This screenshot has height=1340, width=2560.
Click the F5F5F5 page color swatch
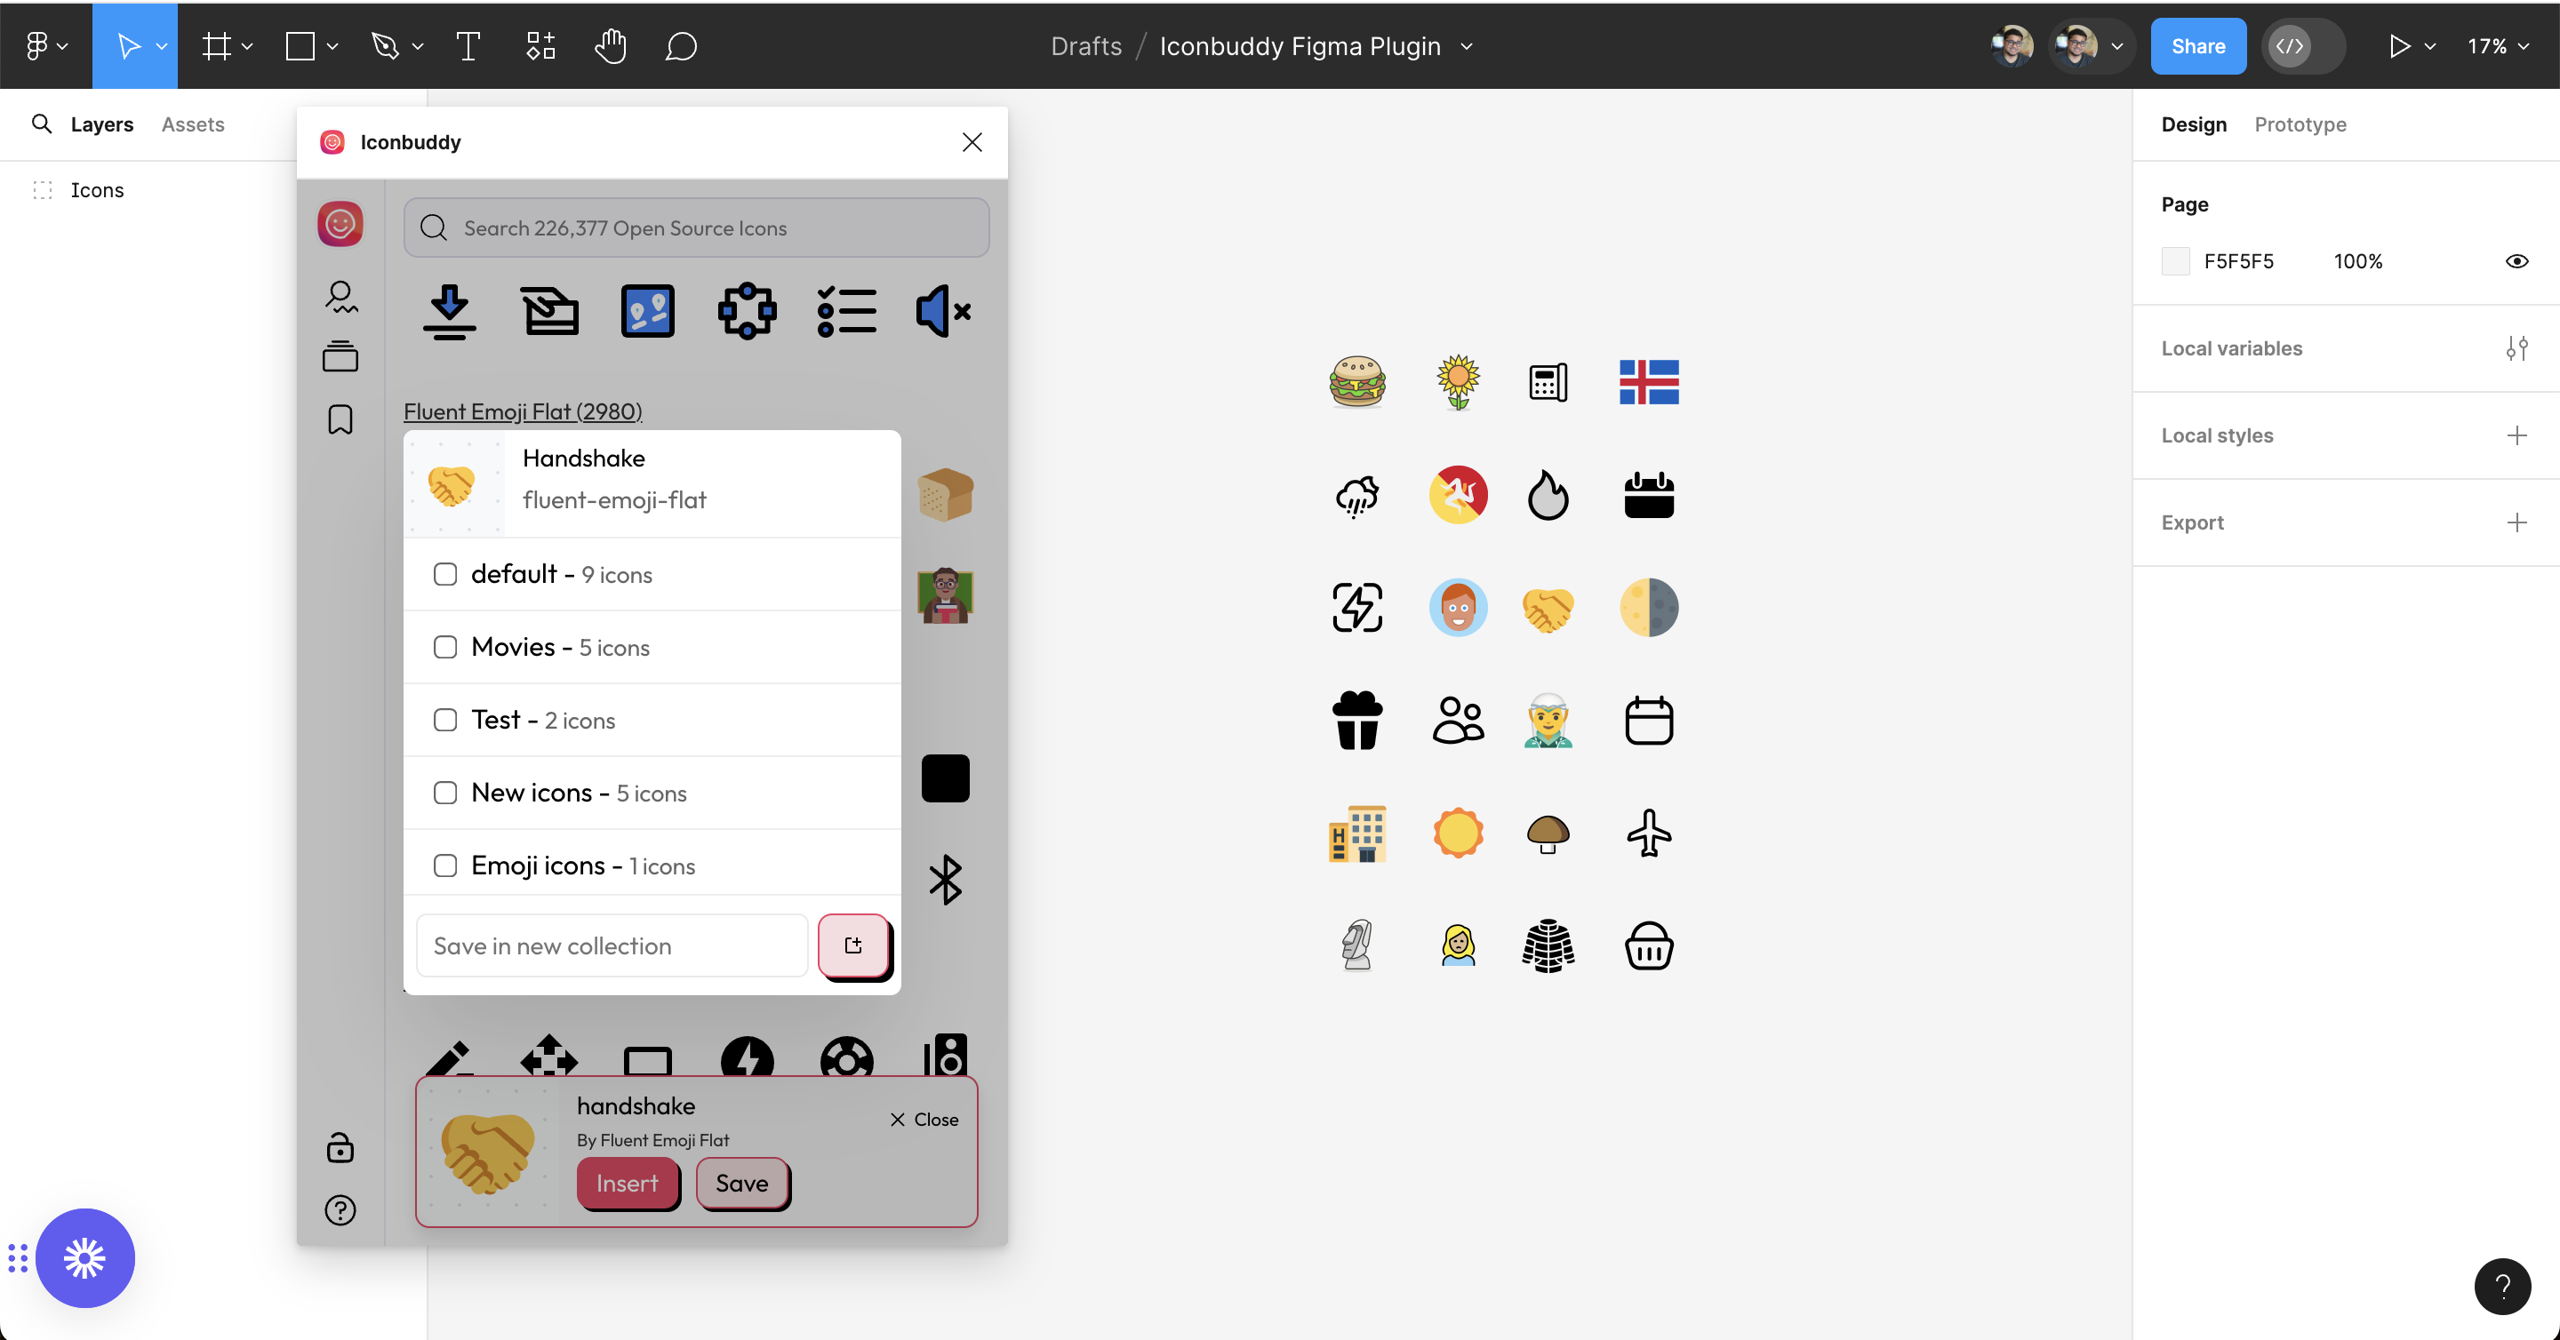click(2175, 261)
